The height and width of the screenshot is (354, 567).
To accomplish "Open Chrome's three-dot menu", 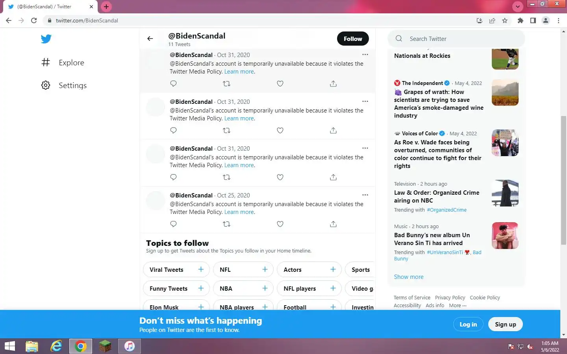I will (558, 20).
